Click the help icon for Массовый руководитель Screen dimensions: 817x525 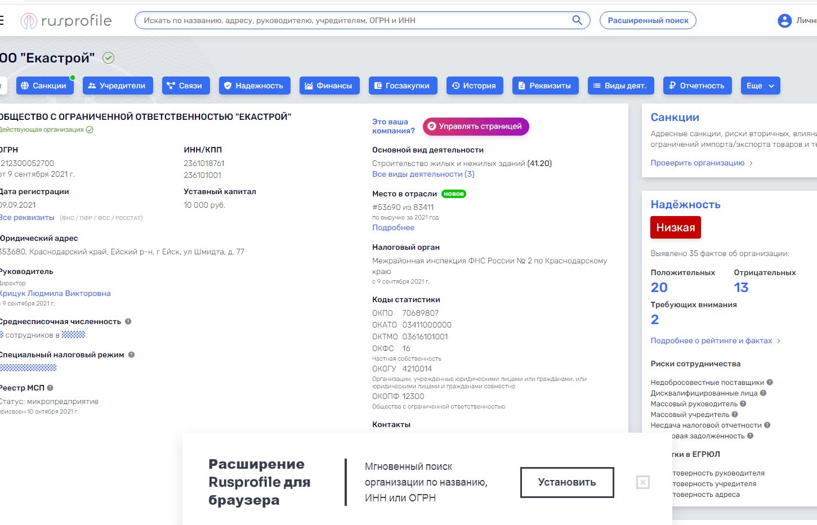point(743,403)
